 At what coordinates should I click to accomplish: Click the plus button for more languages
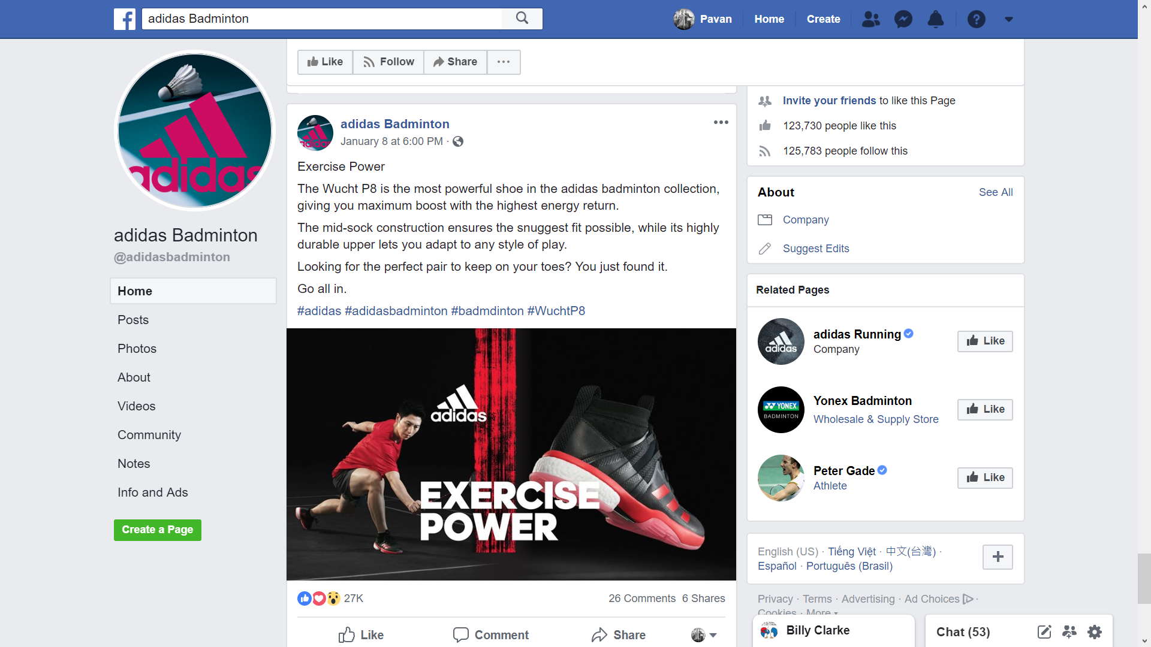[998, 557]
